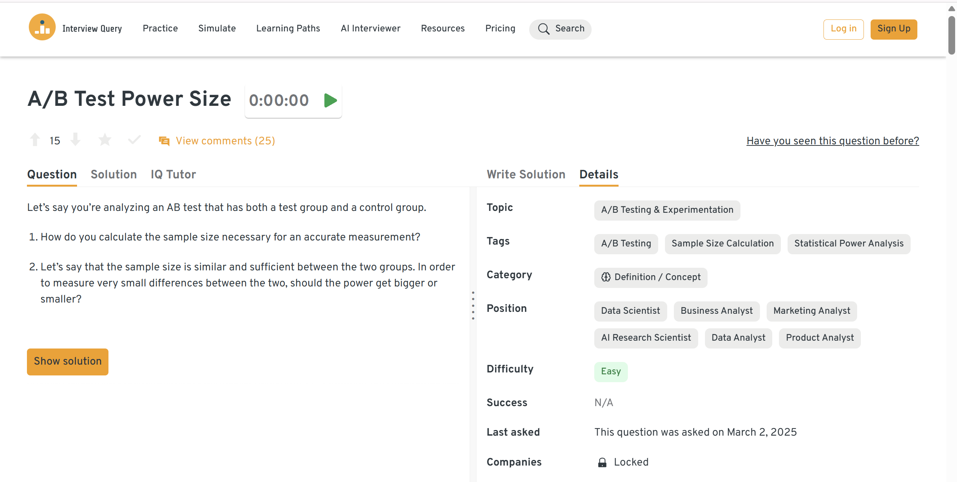This screenshot has width=957, height=482.
Task: Open the Practice menu
Action: pyautogui.click(x=160, y=28)
